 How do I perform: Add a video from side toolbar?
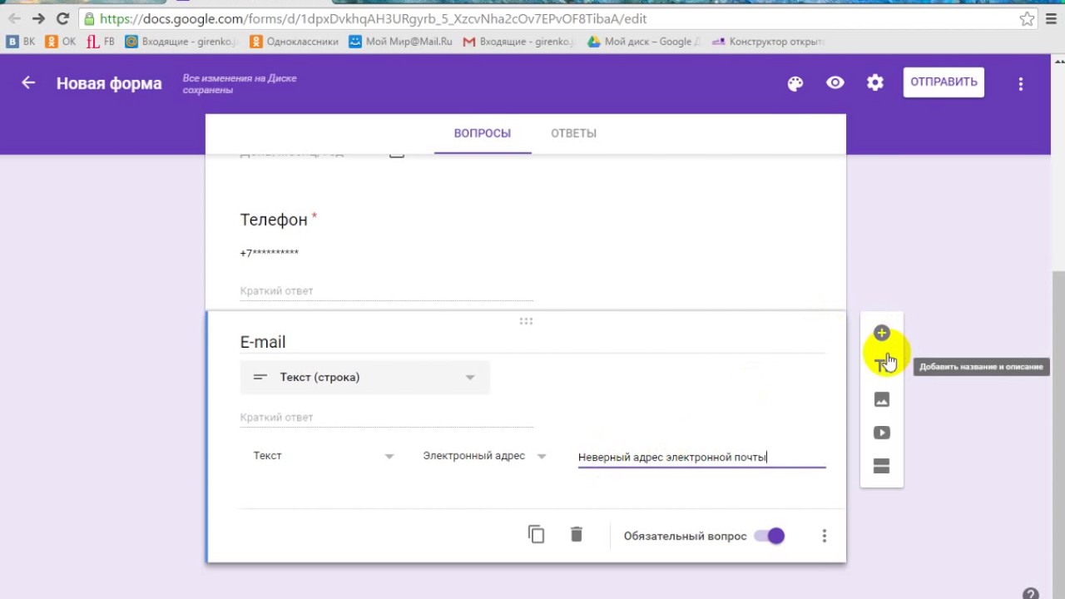882,433
